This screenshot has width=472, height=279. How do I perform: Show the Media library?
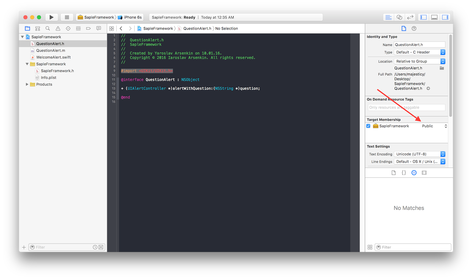(x=424, y=173)
